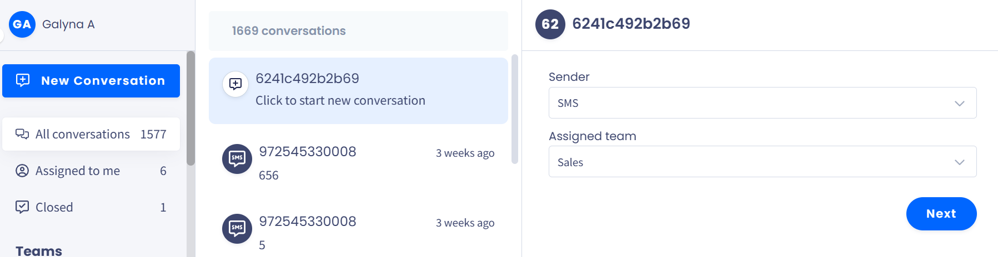Click the conversation list scrollbar
This screenshot has height=257, width=998.
click(514, 109)
